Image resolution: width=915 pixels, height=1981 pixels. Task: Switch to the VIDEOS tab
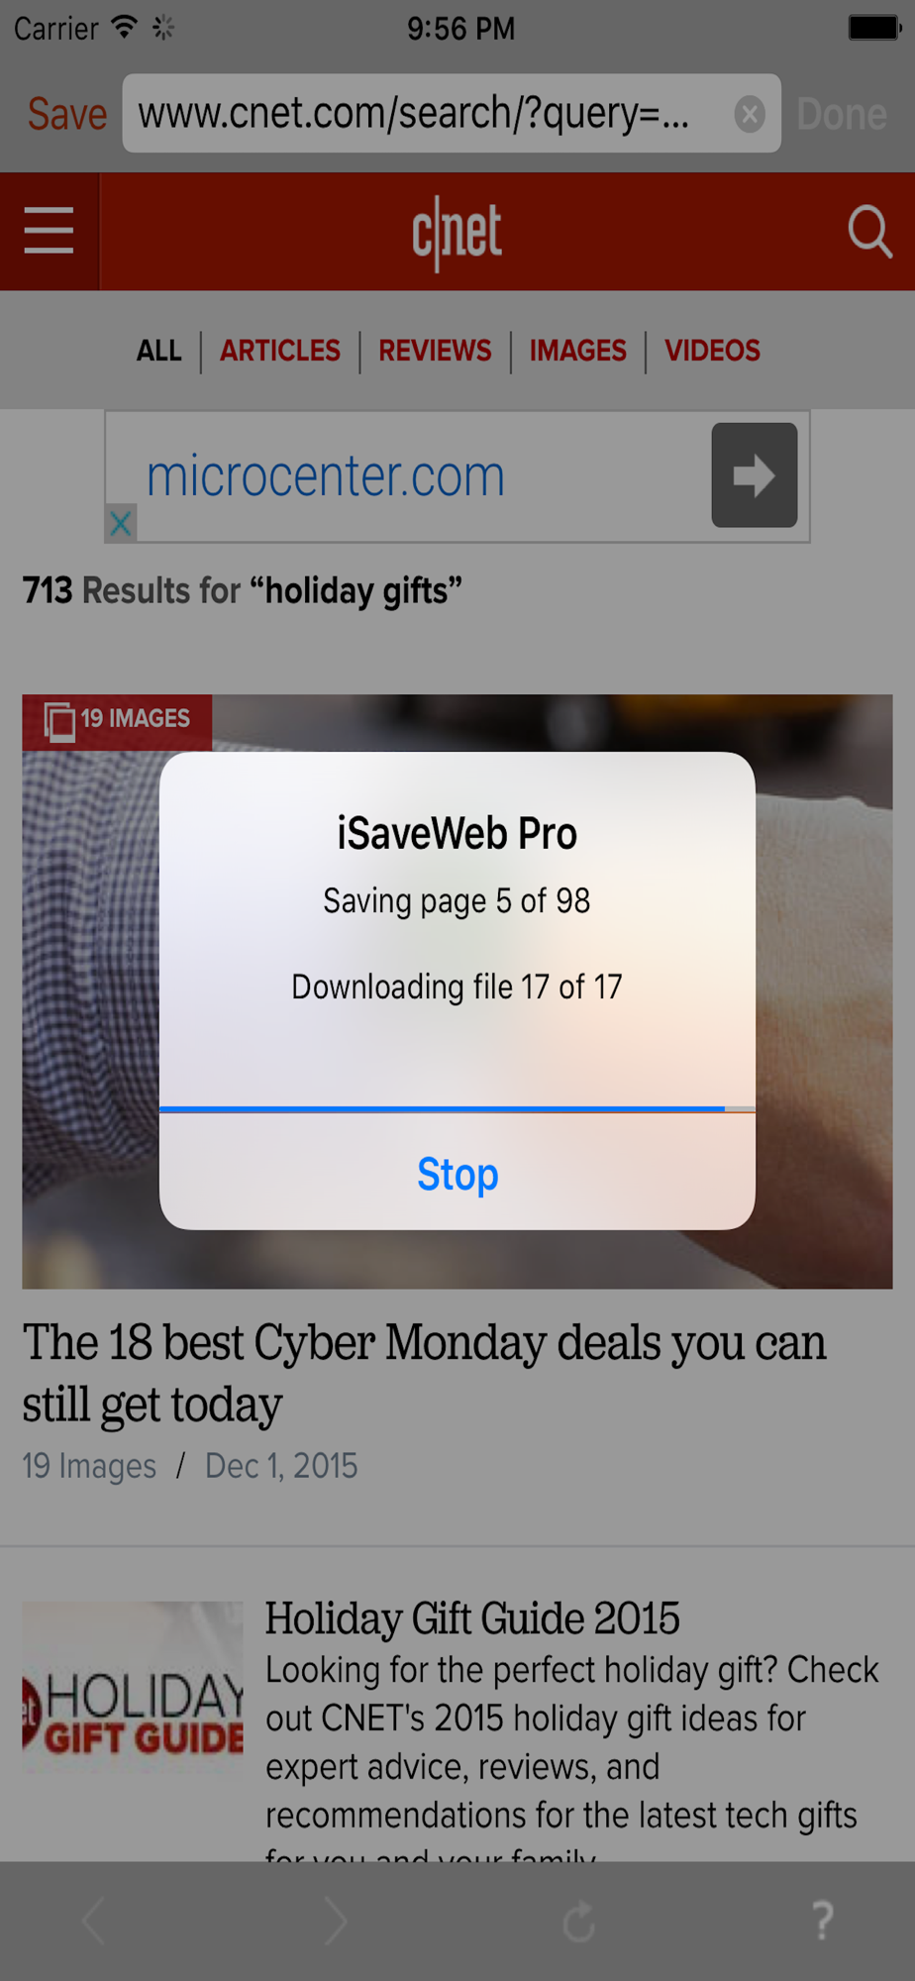point(712,351)
